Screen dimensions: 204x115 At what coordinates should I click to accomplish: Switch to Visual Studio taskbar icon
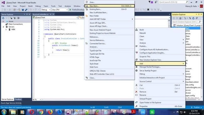[69, 112]
